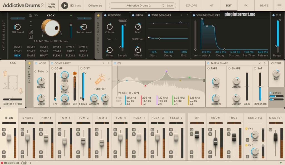Save the current preset
Image resolution: width=285 pixels, height=165 pixels.
[x=169, y=6]
